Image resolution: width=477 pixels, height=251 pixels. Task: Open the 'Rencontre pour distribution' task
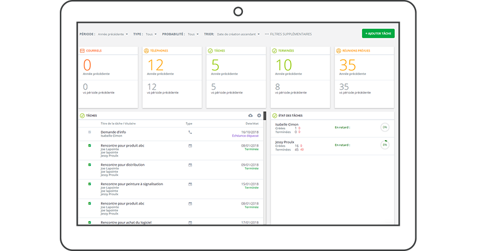pos(123,165)
